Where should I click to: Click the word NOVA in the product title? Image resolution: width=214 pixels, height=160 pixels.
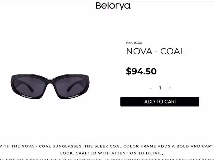138,51
